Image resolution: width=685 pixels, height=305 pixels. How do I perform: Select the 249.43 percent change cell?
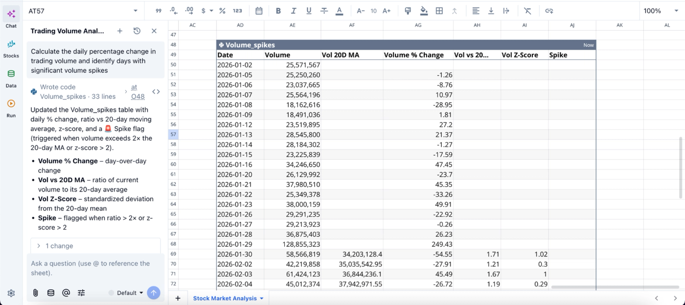pos(418,244)
